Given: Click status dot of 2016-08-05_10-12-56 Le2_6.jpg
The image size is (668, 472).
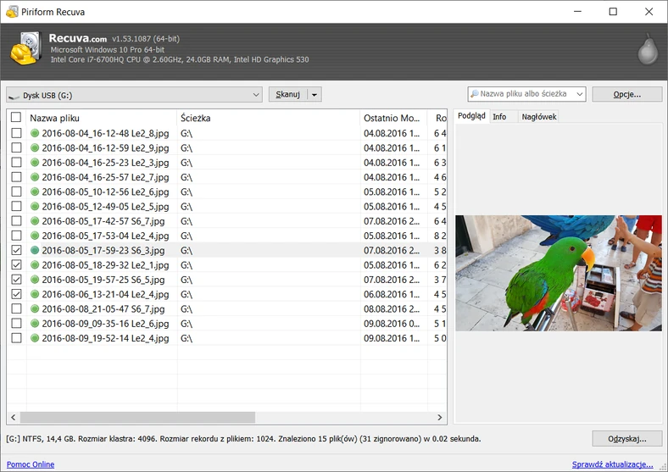Looking at the screenshot, I should [35, 192].
